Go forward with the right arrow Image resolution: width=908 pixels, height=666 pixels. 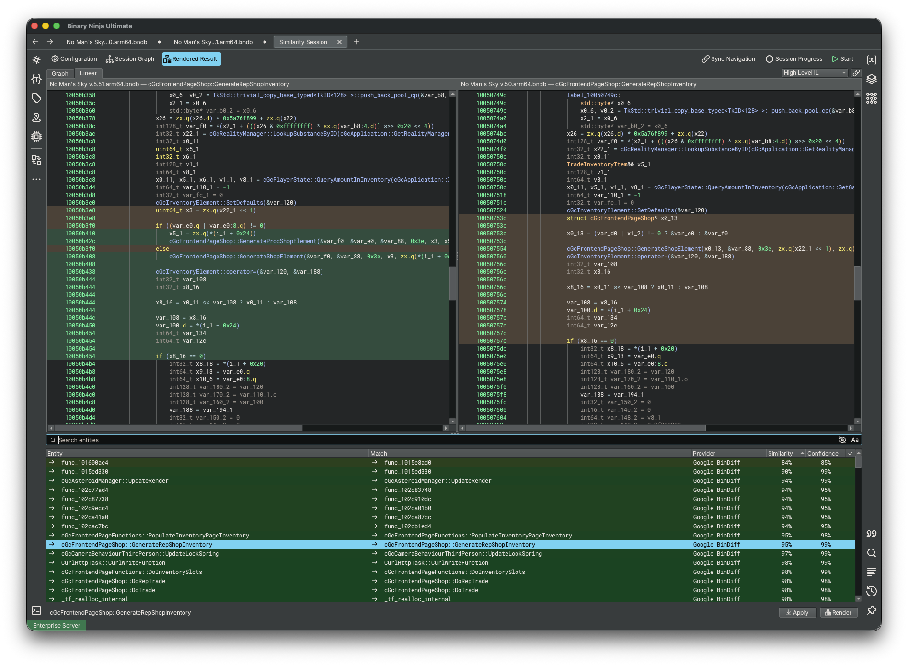[50, 42]
